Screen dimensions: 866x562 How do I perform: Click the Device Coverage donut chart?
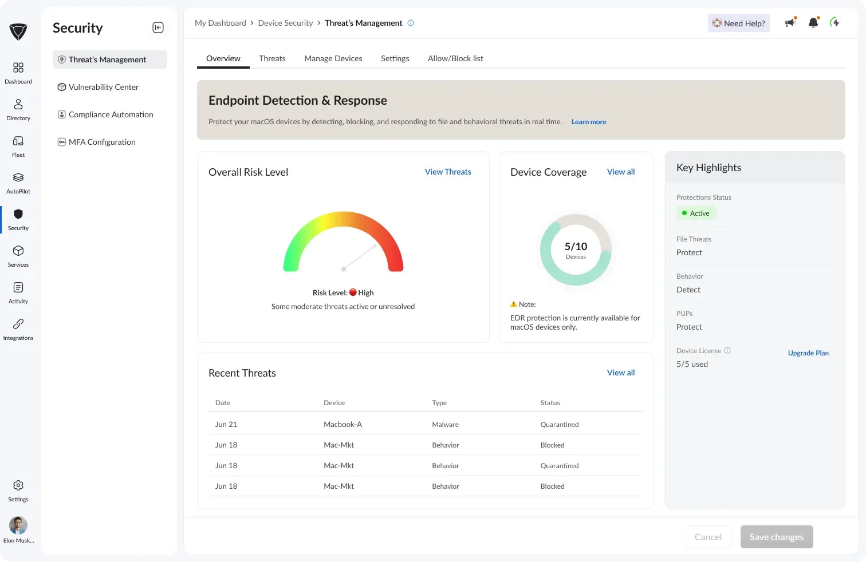click(x=576, y=250)
